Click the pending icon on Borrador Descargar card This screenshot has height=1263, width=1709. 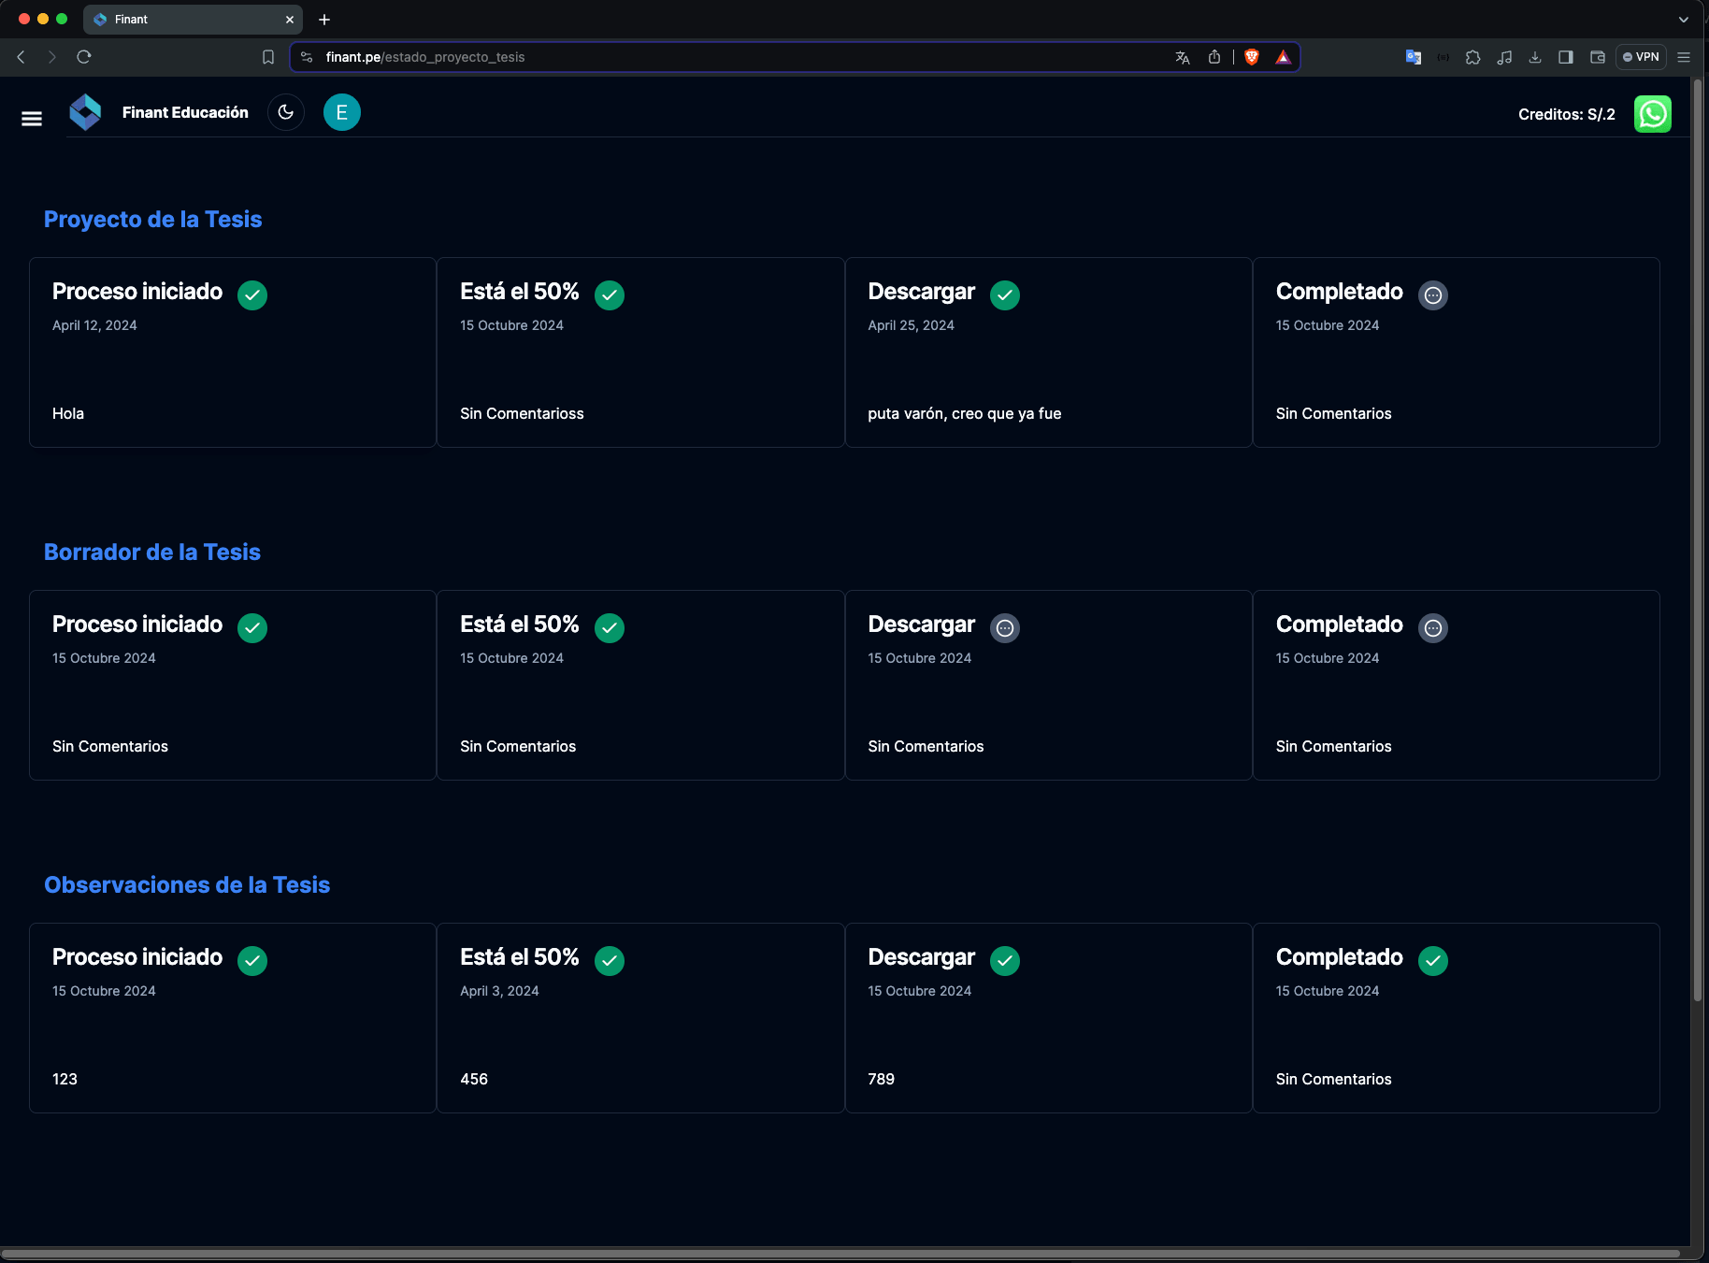1005,627
